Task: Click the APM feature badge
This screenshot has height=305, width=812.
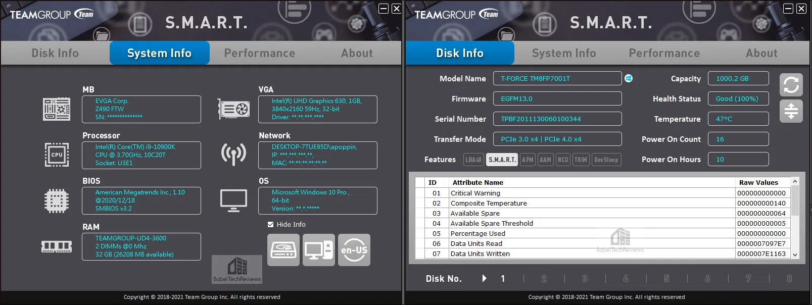Action: 528,160
